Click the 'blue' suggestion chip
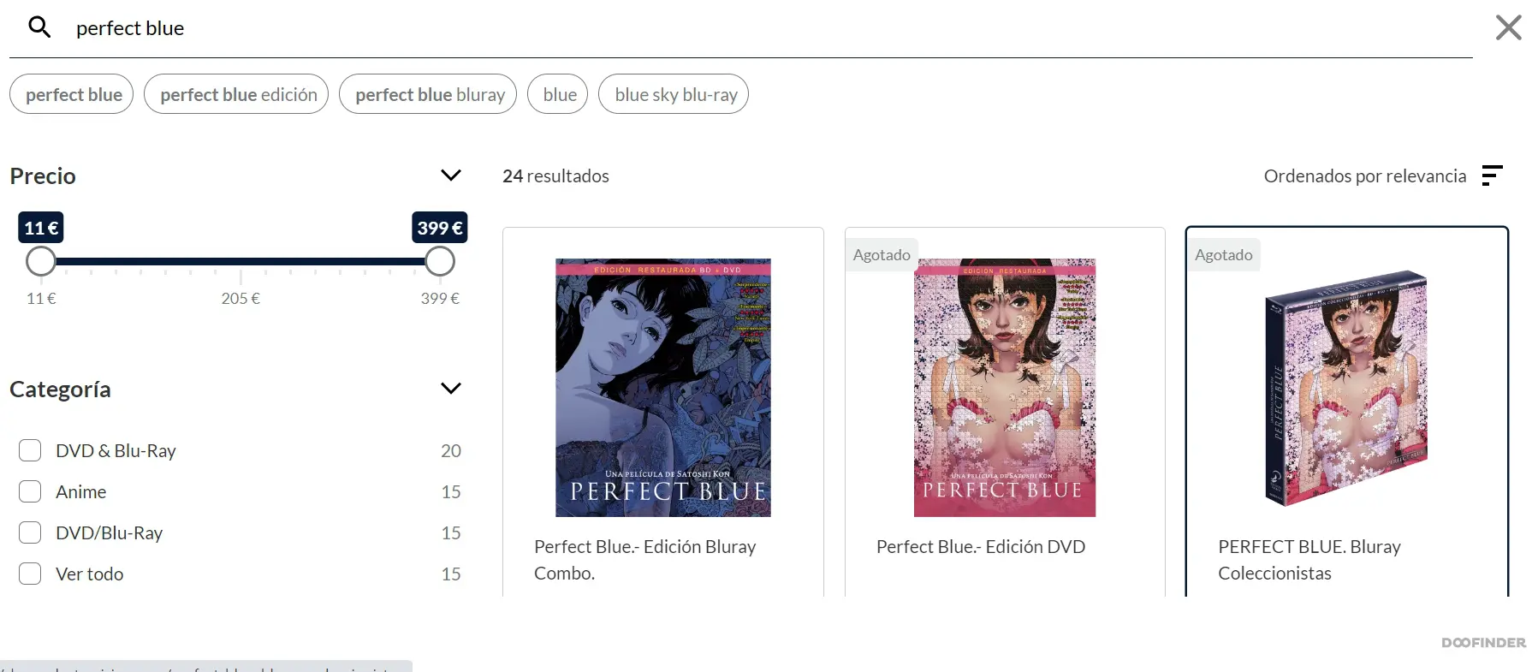The image size is (1532, 672). pos(559,94)
